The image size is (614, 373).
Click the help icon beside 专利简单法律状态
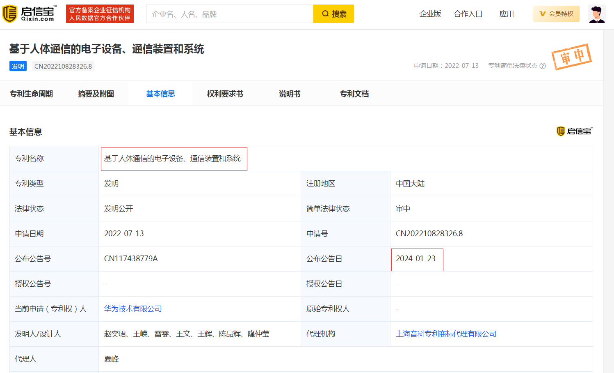[x=543, y=66]
